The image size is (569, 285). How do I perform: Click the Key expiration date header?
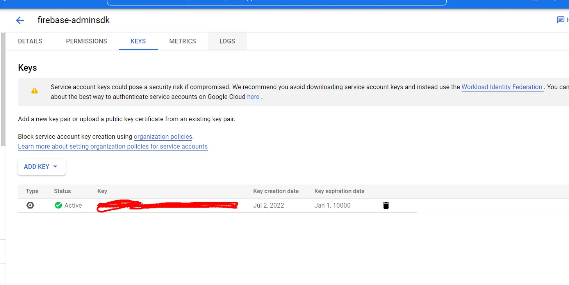pos(339,191)
